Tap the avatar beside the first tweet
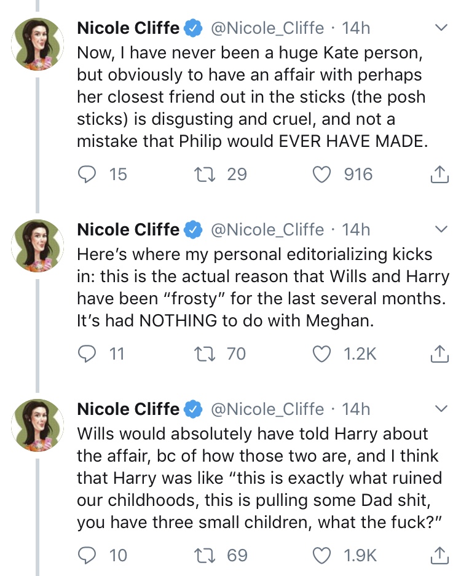Viewport: 461px width, 576px height. 38,43
